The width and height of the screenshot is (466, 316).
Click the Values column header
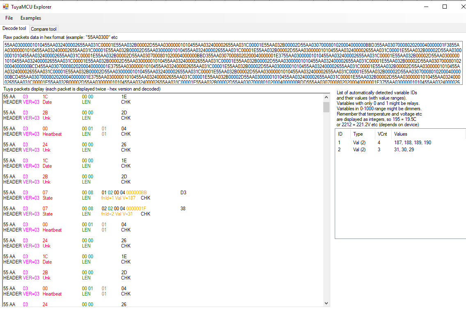(x=401, y=134)
